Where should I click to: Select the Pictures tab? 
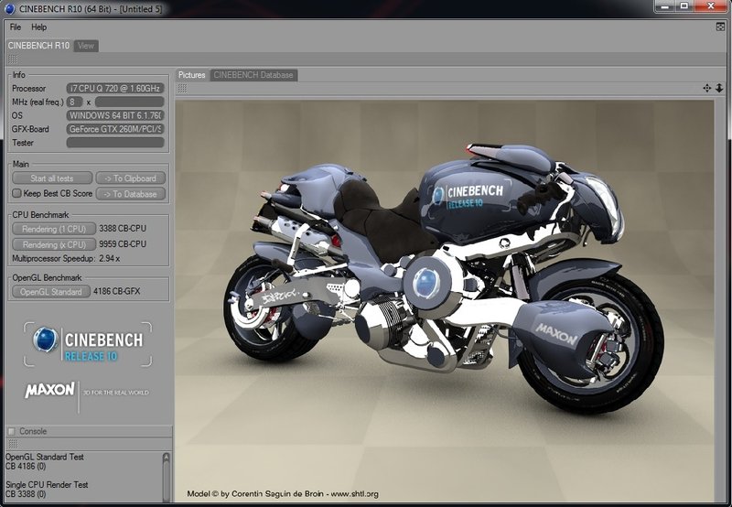192,75
